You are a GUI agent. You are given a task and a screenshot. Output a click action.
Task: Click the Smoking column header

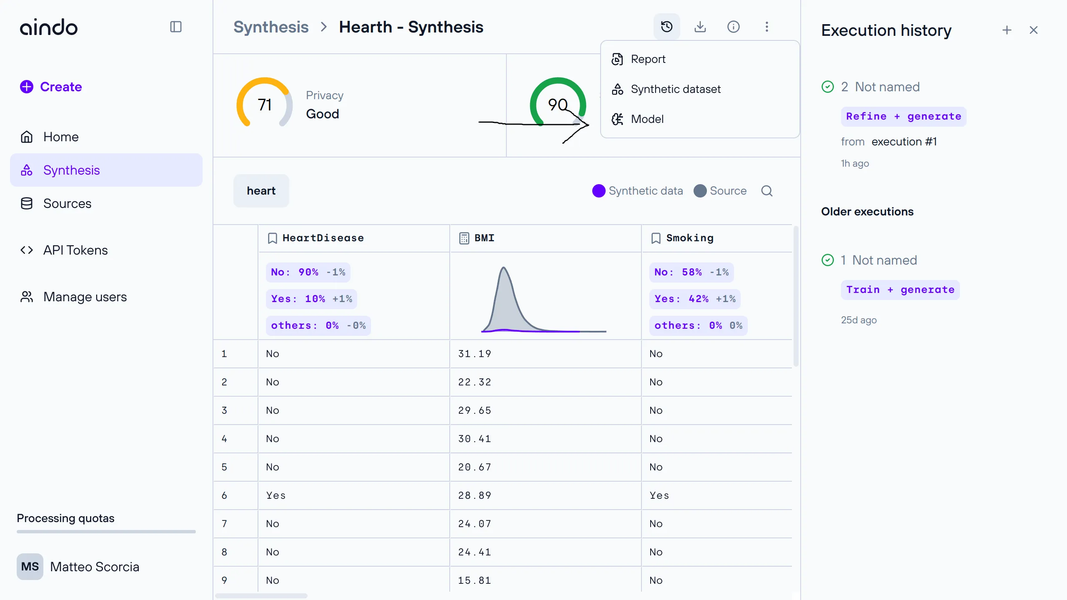(x=717, y=238)
